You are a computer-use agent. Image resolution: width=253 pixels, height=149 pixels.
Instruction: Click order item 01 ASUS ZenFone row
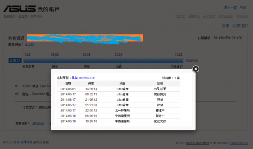[33, 86]
